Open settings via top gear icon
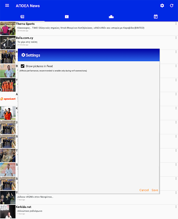 [162, 6]
